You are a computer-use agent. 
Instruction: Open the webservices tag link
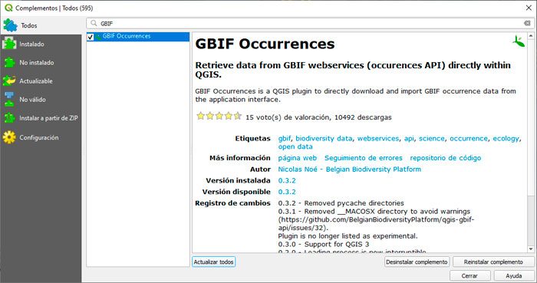(378, 139)
